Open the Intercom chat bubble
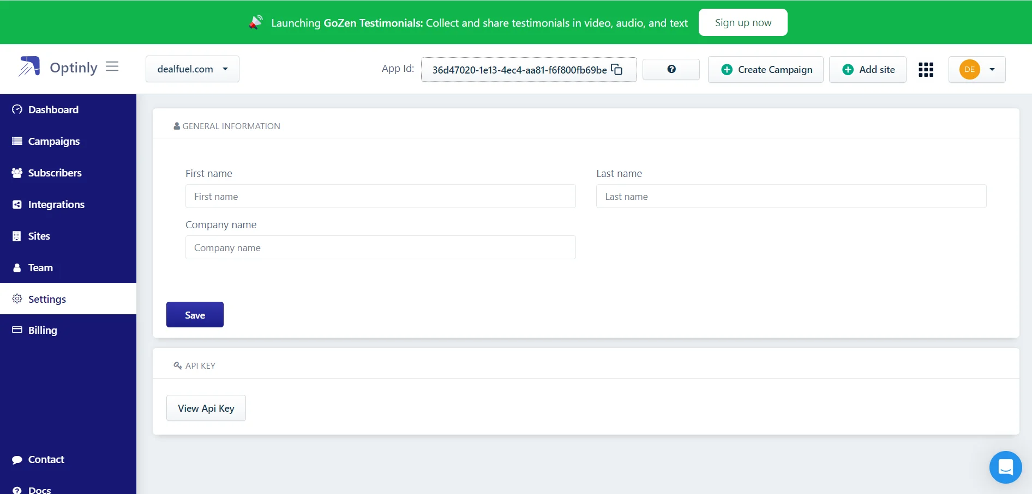 1006,467
